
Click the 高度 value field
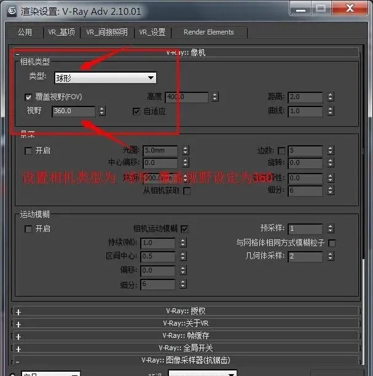point(187,97)
